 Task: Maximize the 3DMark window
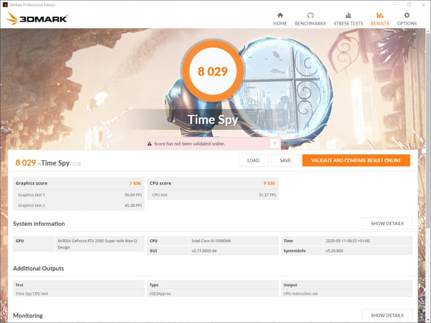click(x=409, y=5)
